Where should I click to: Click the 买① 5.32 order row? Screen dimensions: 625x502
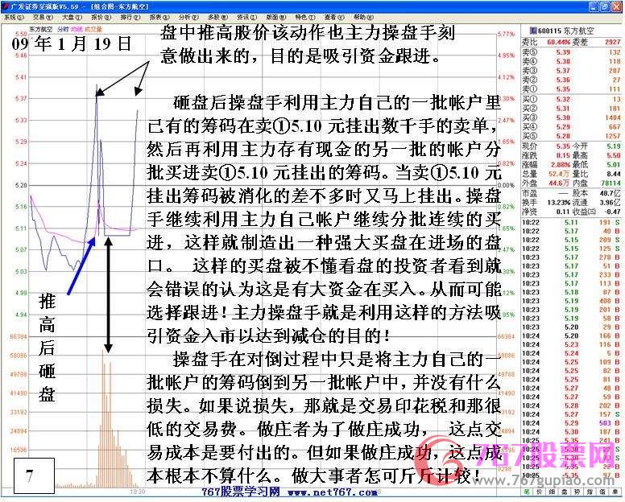[572, 99]
